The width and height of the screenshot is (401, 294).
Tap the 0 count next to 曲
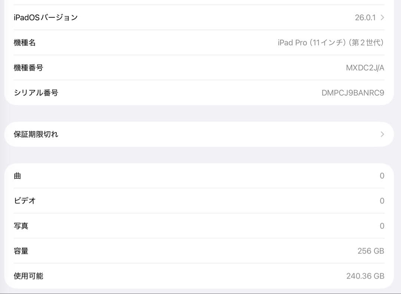(382, 176)
